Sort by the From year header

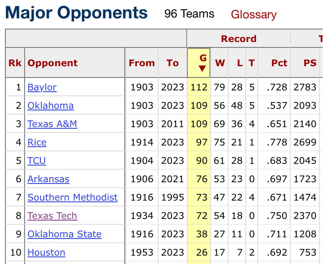[142, 63]
